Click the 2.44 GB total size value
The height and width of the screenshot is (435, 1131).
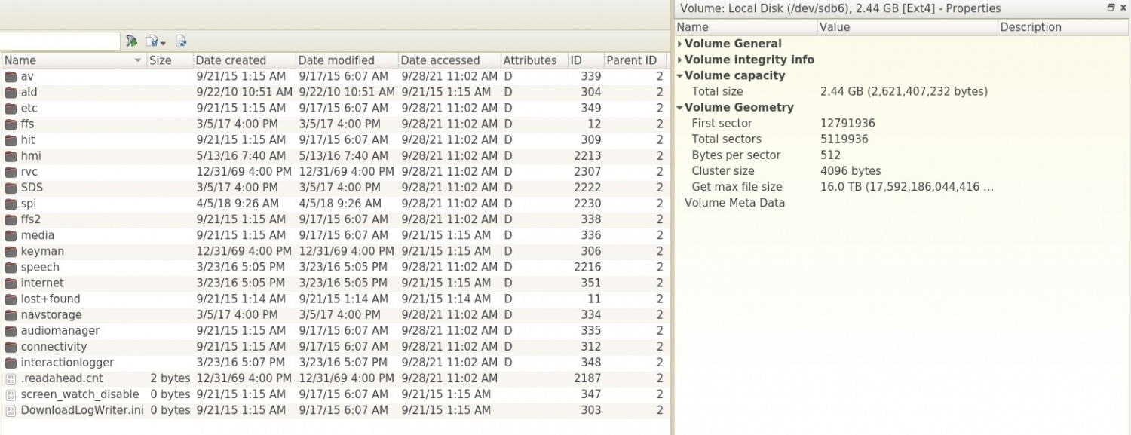904,91
